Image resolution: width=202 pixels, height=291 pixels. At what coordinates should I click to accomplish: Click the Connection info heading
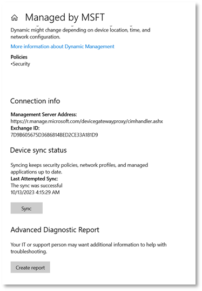click(35, 101)
